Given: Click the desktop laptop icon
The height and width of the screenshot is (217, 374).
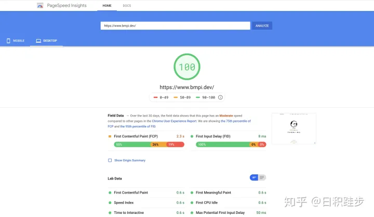Looking at the screenshot, I should (x=38, y=41).
